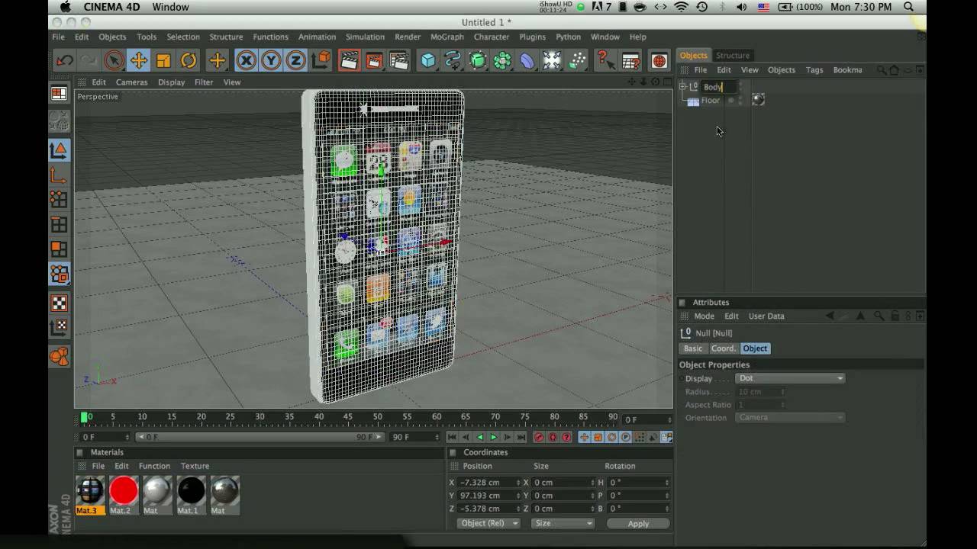Add a HyperNURBS object

(478, 60)
